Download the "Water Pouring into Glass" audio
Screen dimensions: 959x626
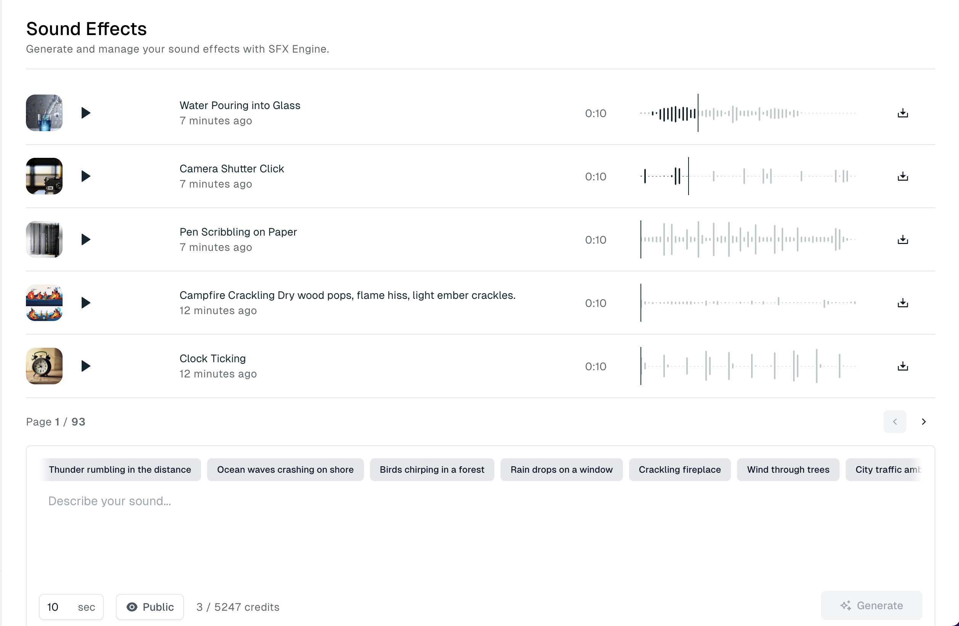click(x=903, y=113)
